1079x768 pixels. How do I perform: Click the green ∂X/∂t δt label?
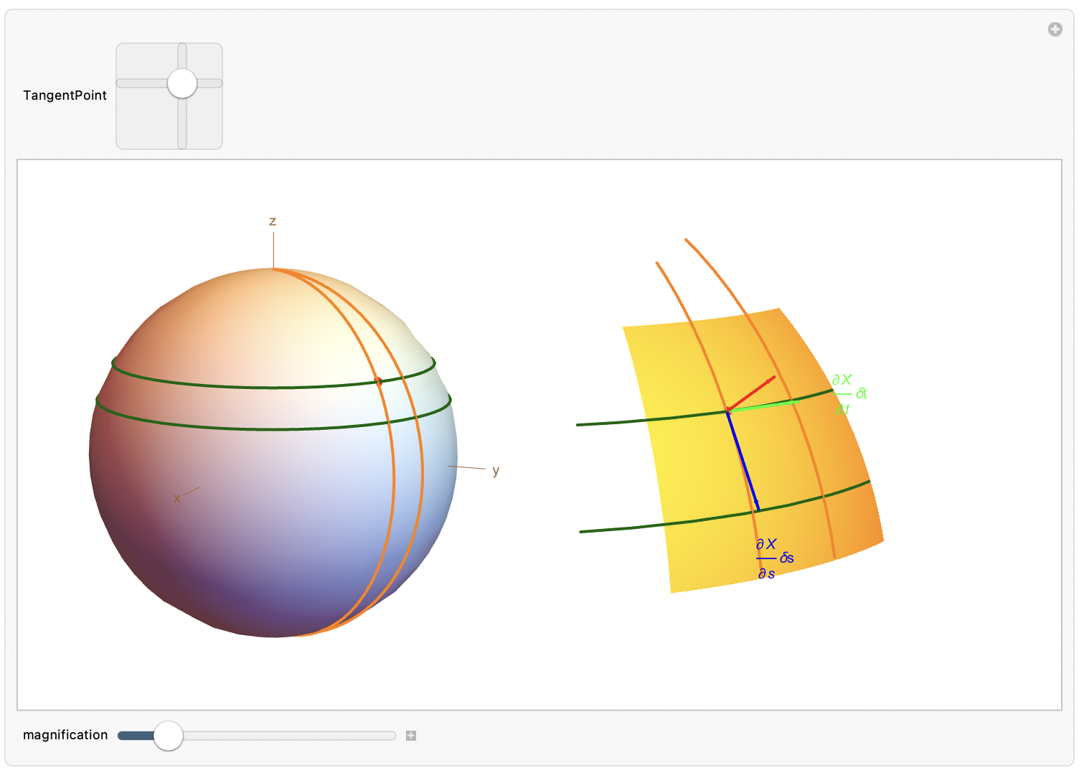click(850, 394)
